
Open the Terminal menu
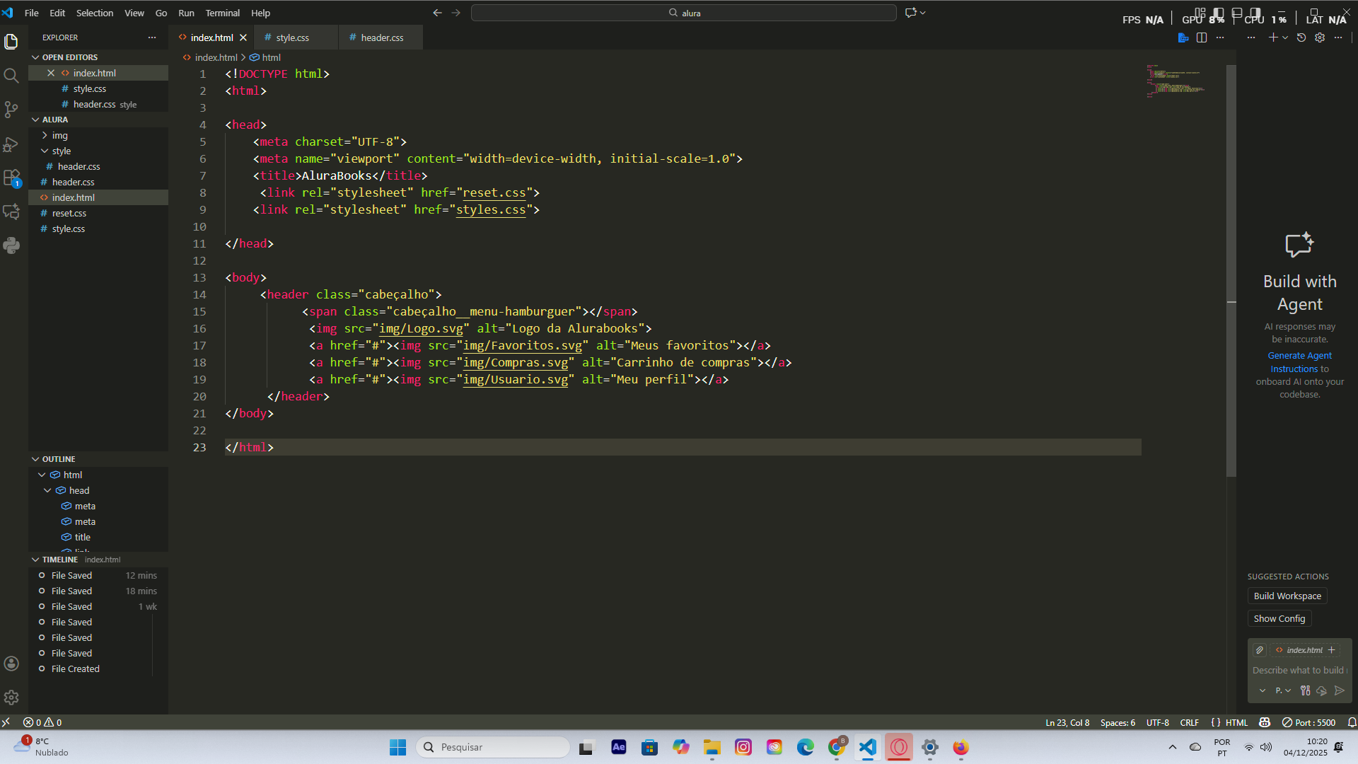point(222,13)
